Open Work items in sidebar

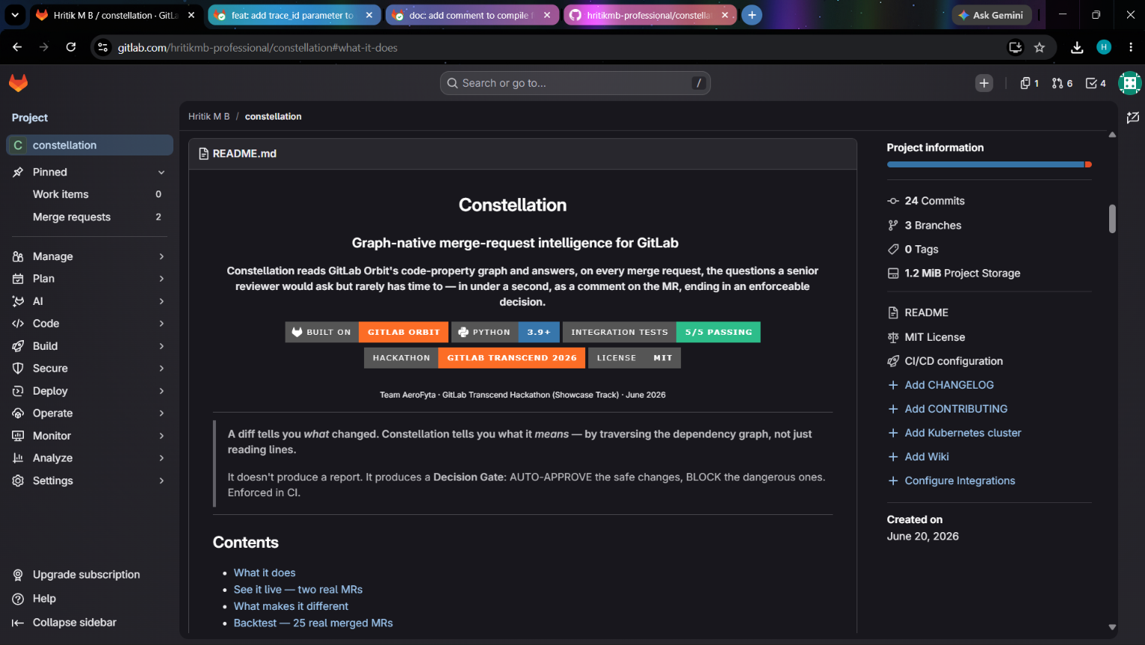point(90,194)
